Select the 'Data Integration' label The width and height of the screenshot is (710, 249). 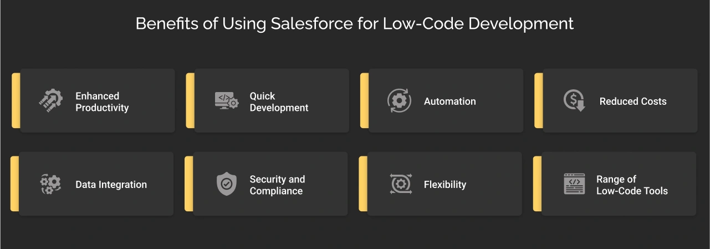tap(111, 185)
